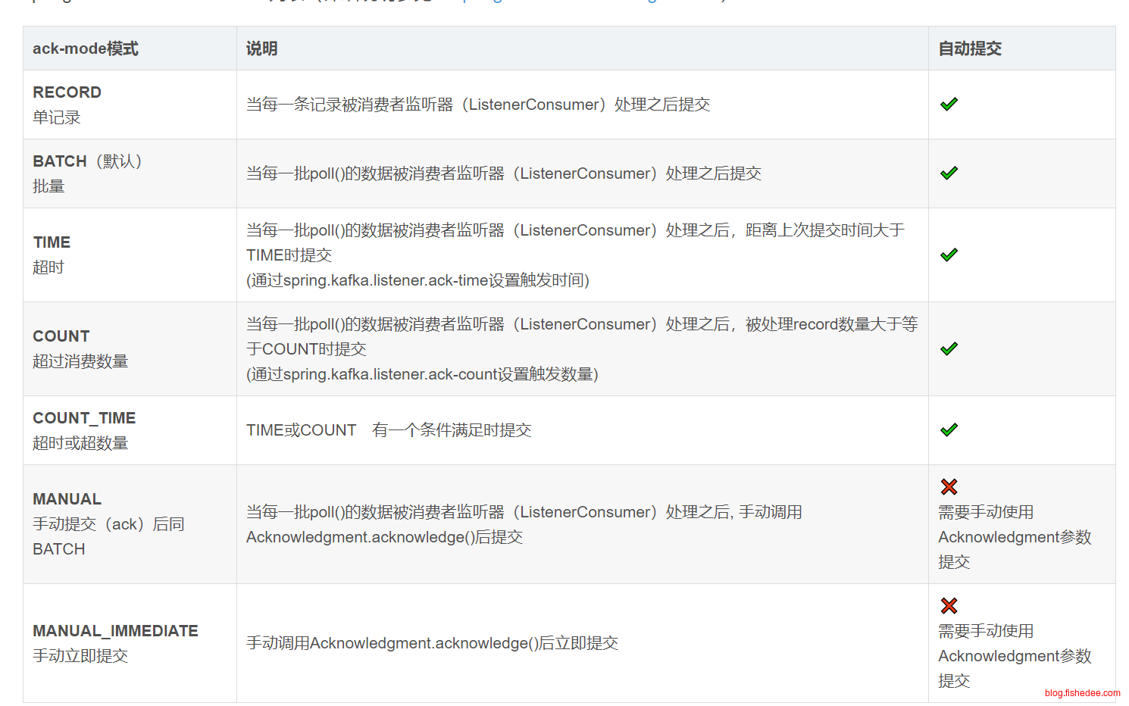
Task: Select the RECORD mode name cell
Action: click(67, 105)
